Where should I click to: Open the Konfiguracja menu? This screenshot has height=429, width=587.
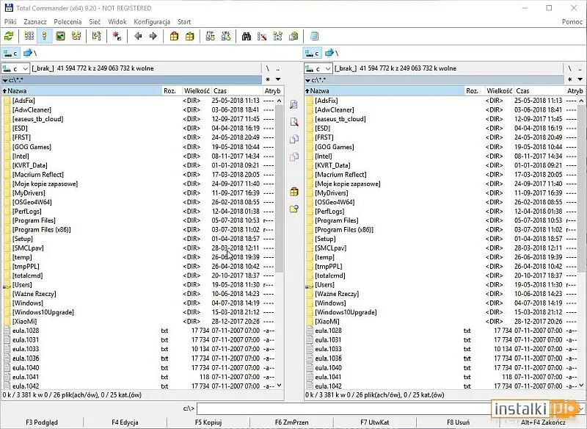(152, 22)
